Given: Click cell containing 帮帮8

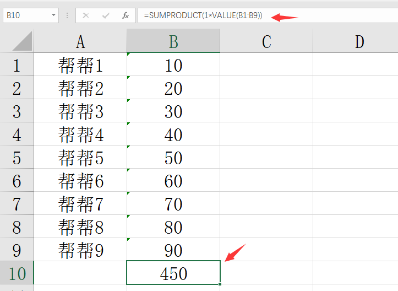Looking at the screenshot, I should (80, 226).
